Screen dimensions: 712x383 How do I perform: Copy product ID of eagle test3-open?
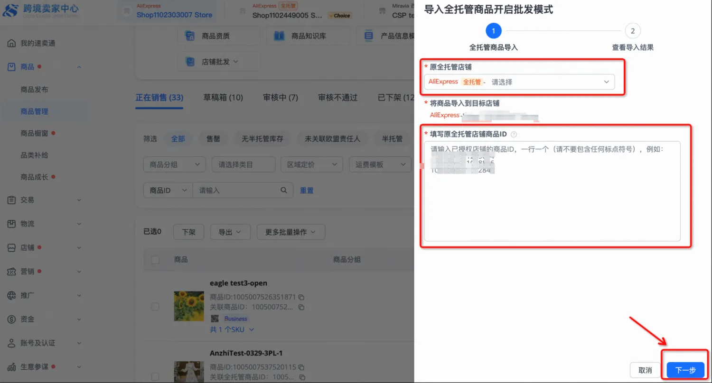[x=301, y=297]
